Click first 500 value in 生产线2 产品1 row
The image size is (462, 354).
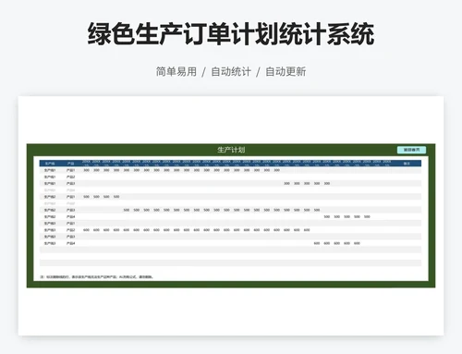(x=86, y=197)
